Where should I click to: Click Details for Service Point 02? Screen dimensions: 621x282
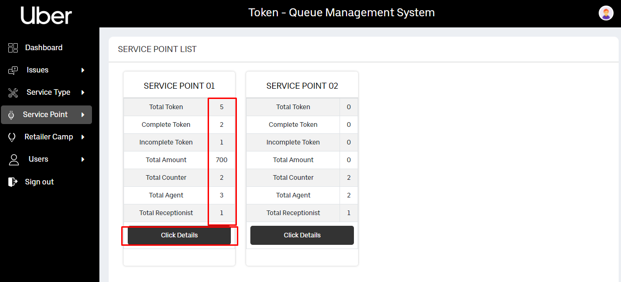[x=302, y=235]
